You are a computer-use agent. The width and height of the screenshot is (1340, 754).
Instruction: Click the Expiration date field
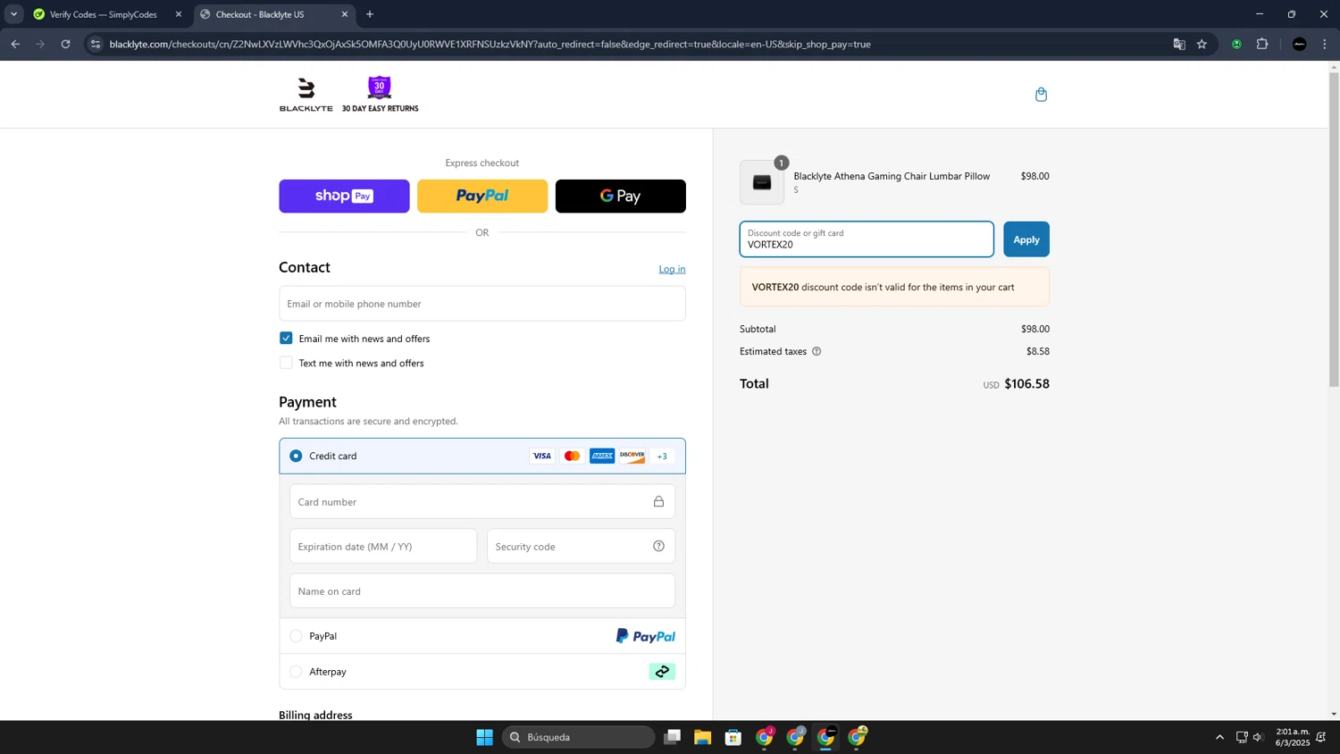tap(383, 547)
